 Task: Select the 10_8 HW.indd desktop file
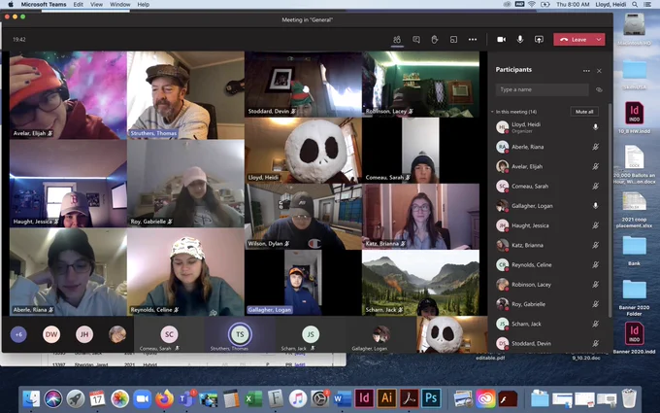coord(634,118)
